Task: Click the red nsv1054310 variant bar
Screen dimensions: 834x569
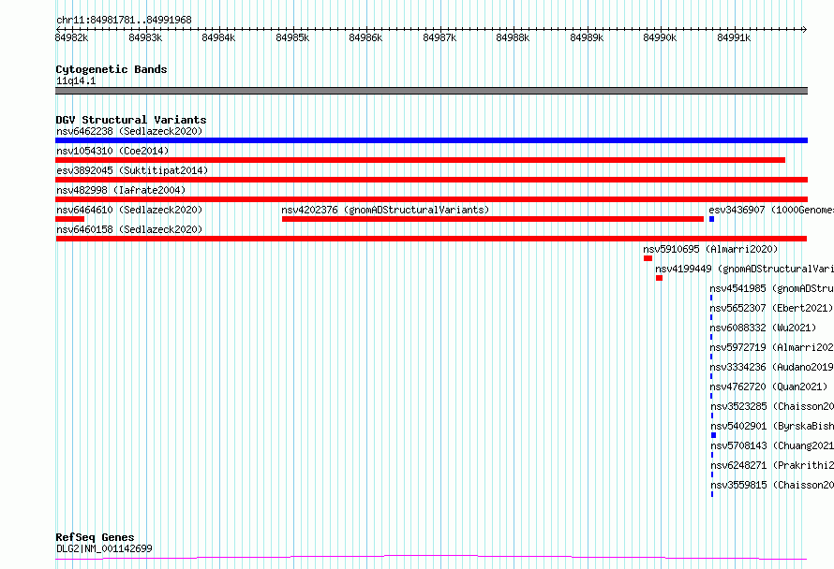Action: [420, 160]
